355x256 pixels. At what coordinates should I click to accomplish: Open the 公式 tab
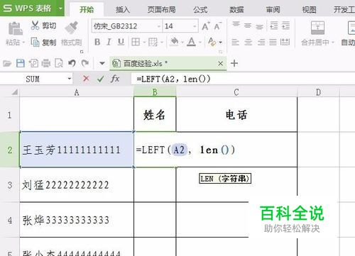coord(200,10)
